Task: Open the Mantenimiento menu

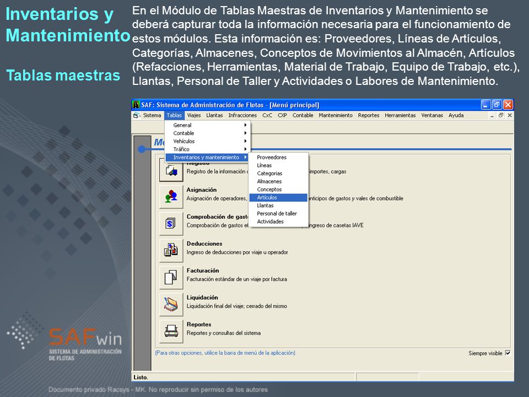Action: (336, 115)
